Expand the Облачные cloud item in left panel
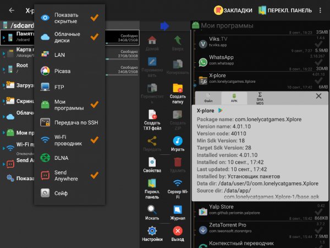Viewport: 330px width, 248px height. 3,116
